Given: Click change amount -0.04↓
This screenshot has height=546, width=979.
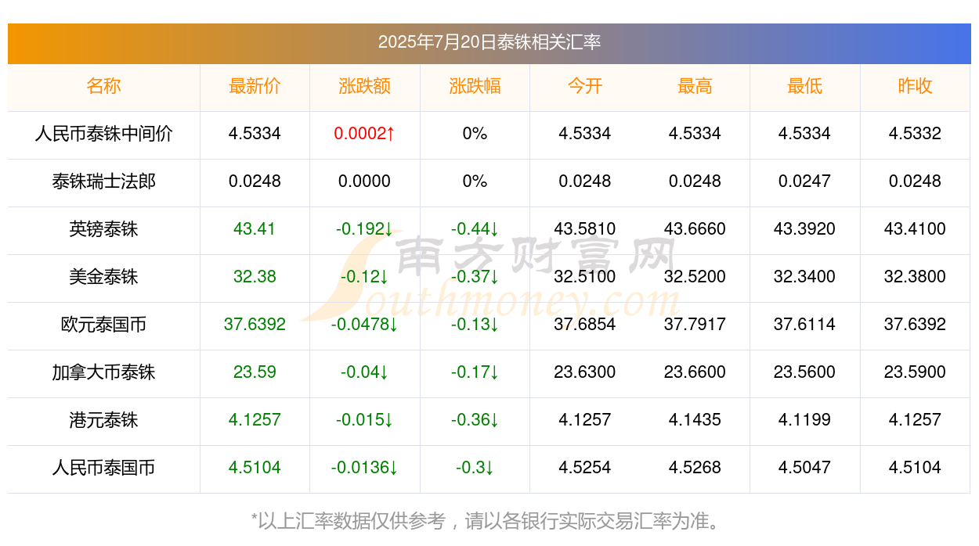Looking at the screenshot, I should click(364, 372).
